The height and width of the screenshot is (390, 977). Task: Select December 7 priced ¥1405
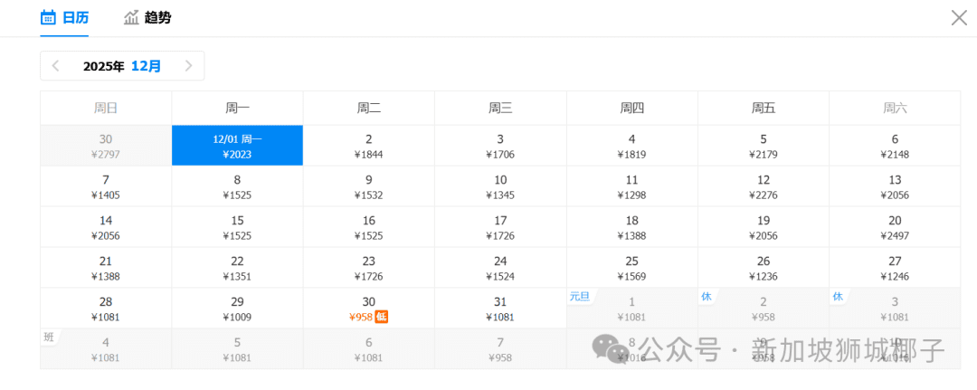coord(106,186)
